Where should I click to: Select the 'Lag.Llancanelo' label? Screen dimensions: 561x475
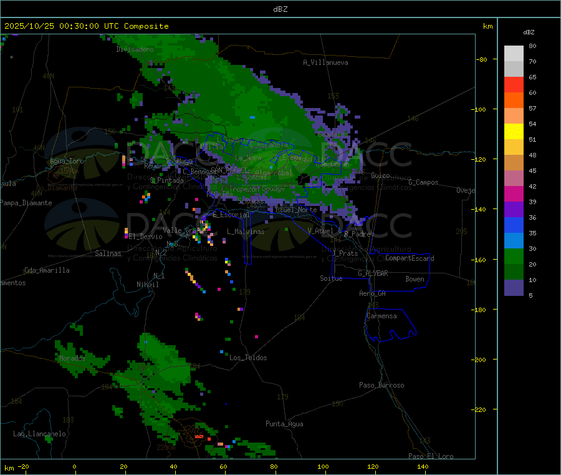(x=39, y=434)
